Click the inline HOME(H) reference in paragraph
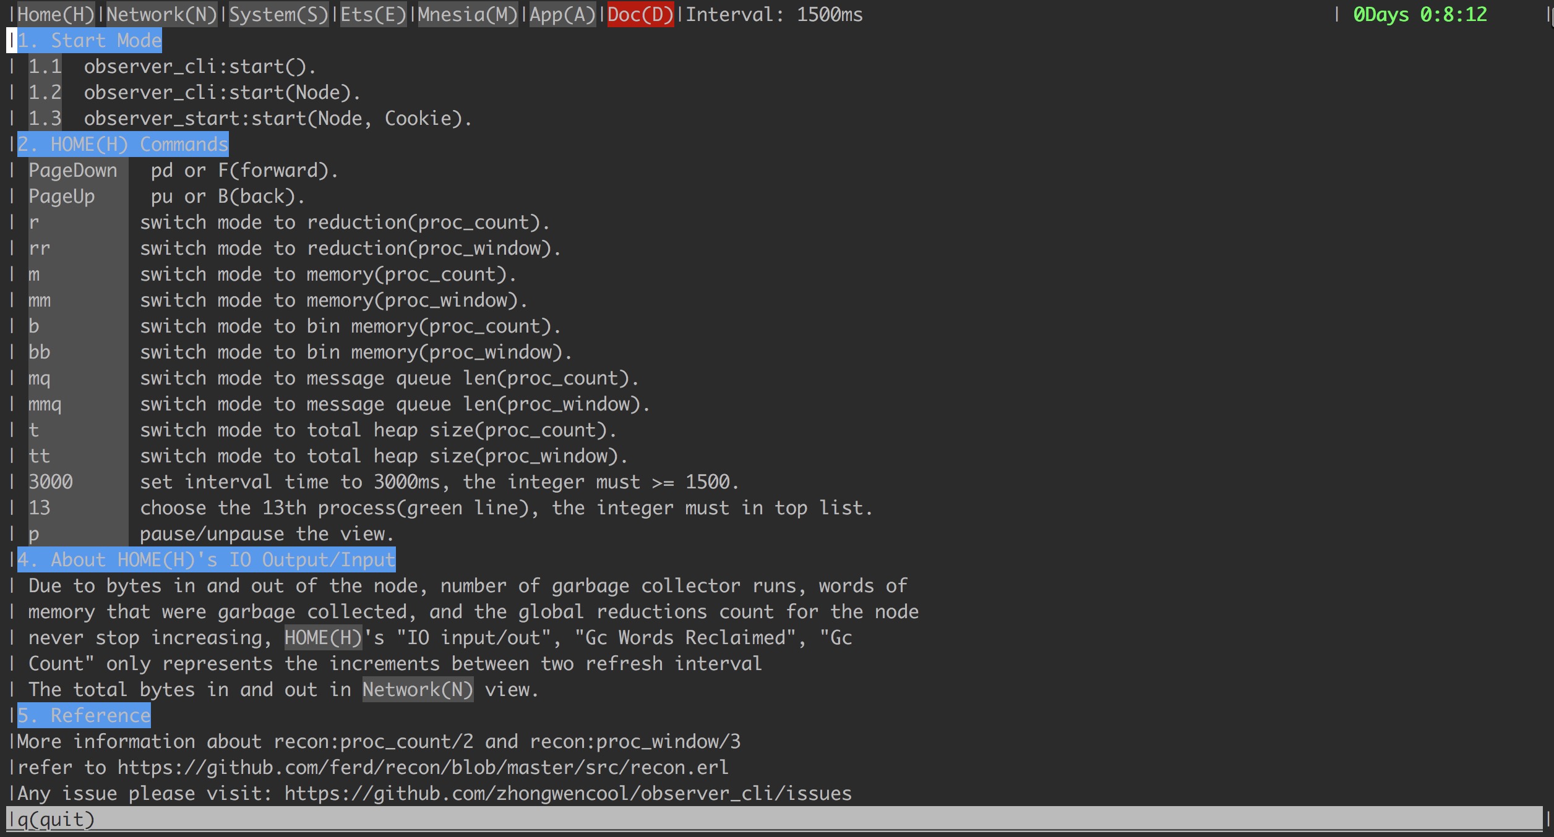The height and width of the screenshot is (837, 1554). (323, 637)
